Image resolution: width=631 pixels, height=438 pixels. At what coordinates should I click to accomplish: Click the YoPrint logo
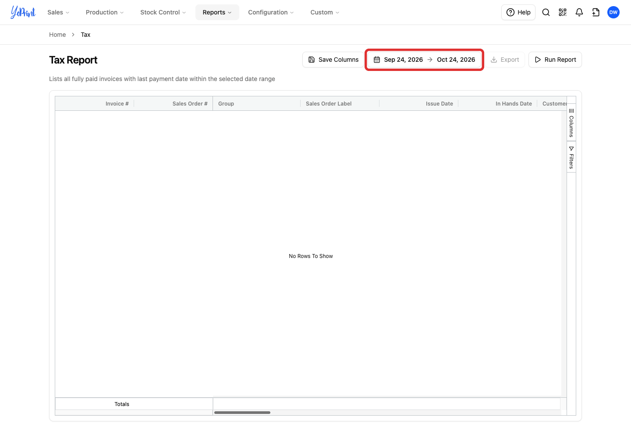coord(23,12)
